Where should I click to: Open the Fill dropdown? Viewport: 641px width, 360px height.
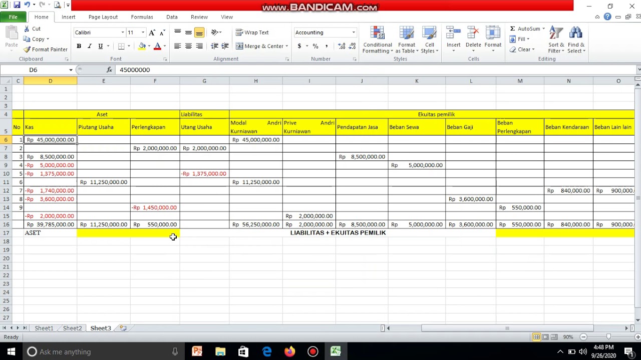(x=520, y=39)
